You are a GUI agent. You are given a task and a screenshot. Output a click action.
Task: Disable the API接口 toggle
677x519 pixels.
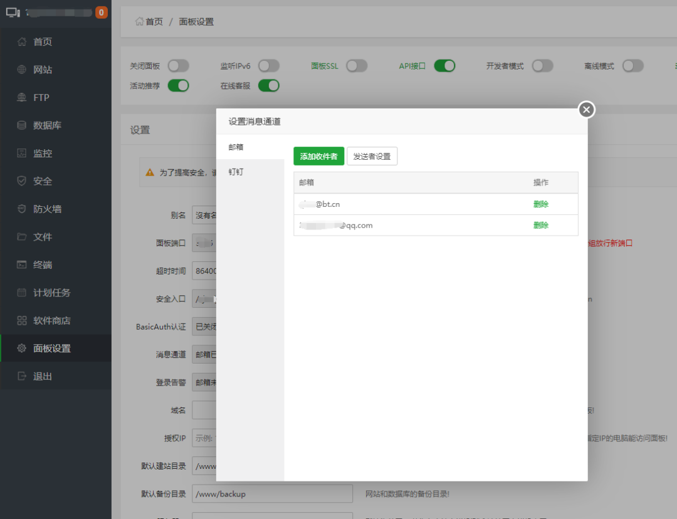[x=444, y=66]
